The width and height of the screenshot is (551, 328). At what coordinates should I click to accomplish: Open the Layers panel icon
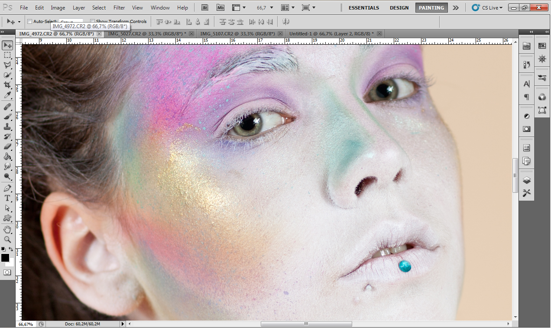[x=527, y=180]
